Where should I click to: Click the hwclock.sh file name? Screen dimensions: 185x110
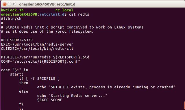[12, 10]
